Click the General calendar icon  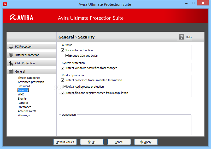(11, 72)
